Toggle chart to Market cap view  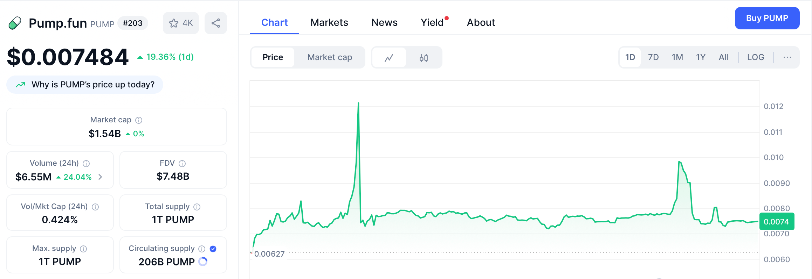click(x=330, y=57)
